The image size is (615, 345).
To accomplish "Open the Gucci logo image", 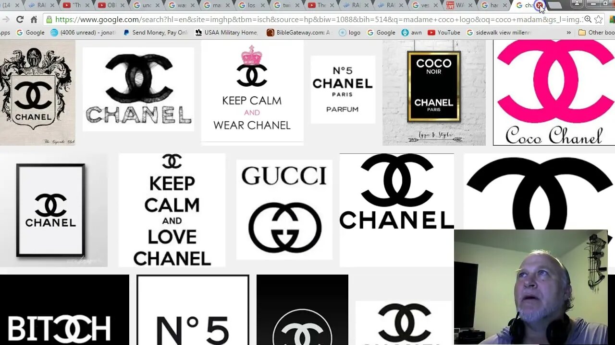I will pos(284,210).
